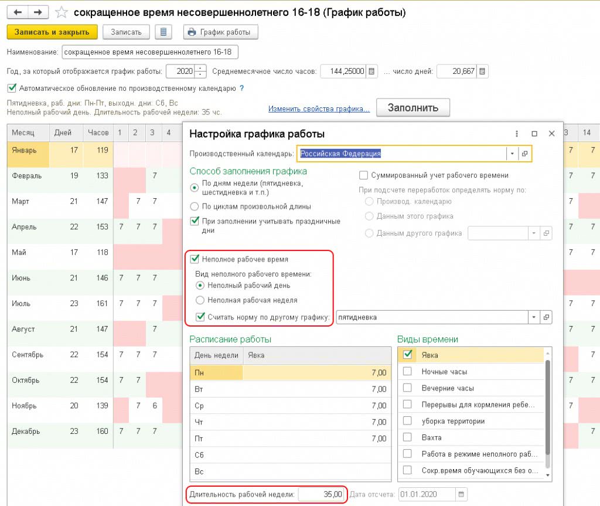This screenshot has height=506, width=600.
Task: Check Ночные часы in Виды времени
Action: 408,372
